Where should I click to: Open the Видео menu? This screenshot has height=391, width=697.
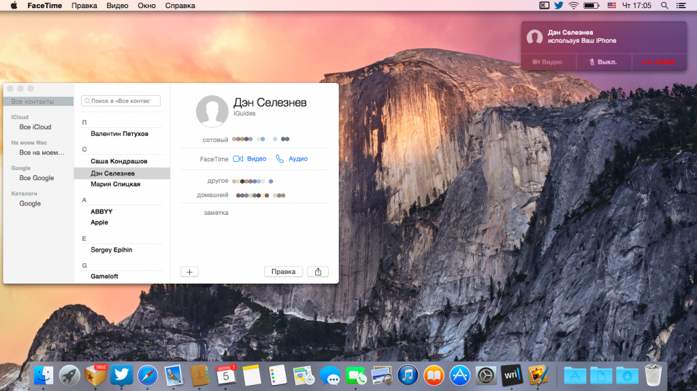[x=117, y=5]
